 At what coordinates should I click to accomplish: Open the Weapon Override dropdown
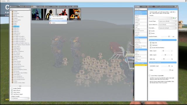[20, 99]
